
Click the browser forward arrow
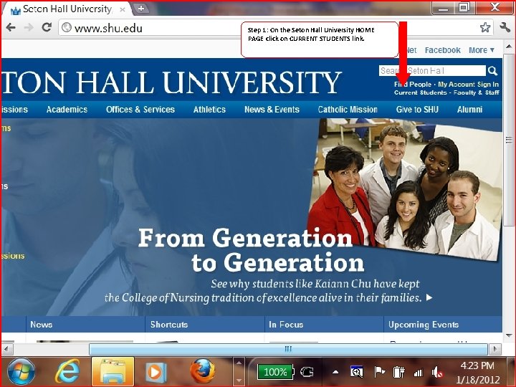pos(29,27)
